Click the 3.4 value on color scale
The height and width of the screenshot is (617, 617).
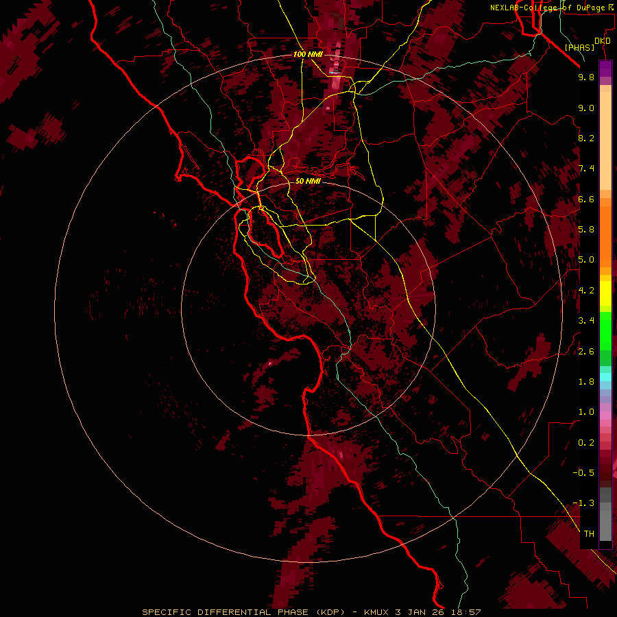(586, 321)
